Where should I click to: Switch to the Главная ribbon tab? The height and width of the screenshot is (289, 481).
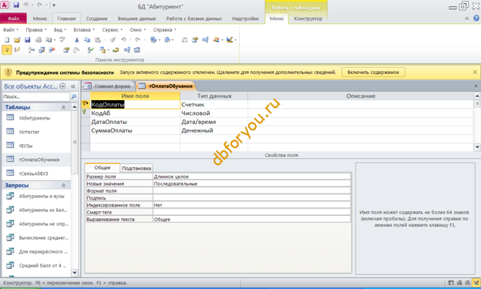pos(66,18)
